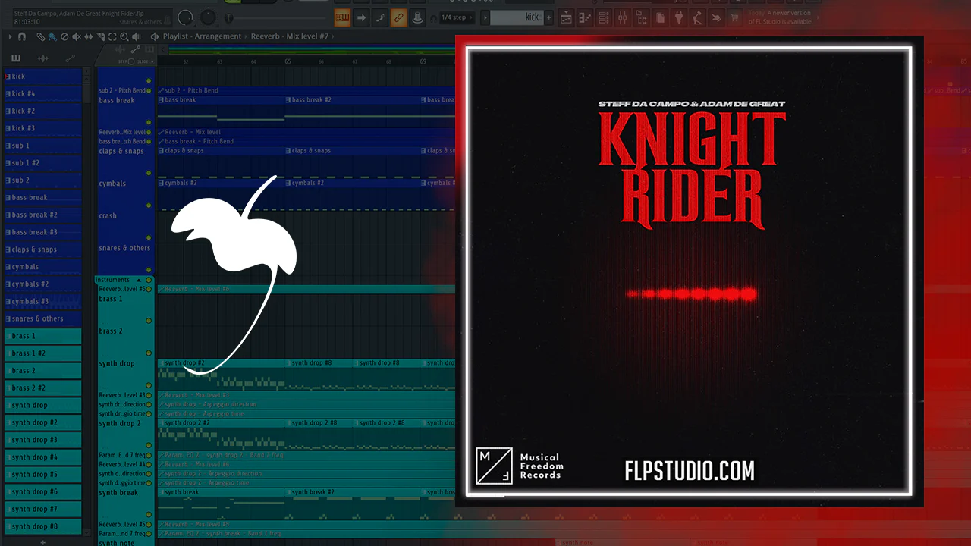
Task: Open the plugin picker plug icon
Action: pyautogui.click(x=679, y=17)
